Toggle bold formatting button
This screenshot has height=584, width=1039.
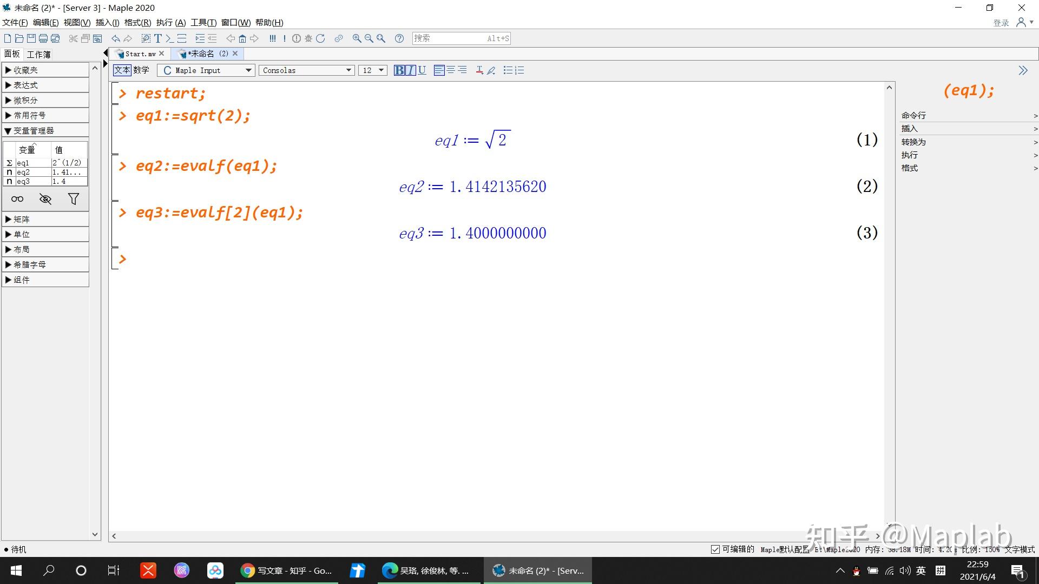(x=399, y=70)
